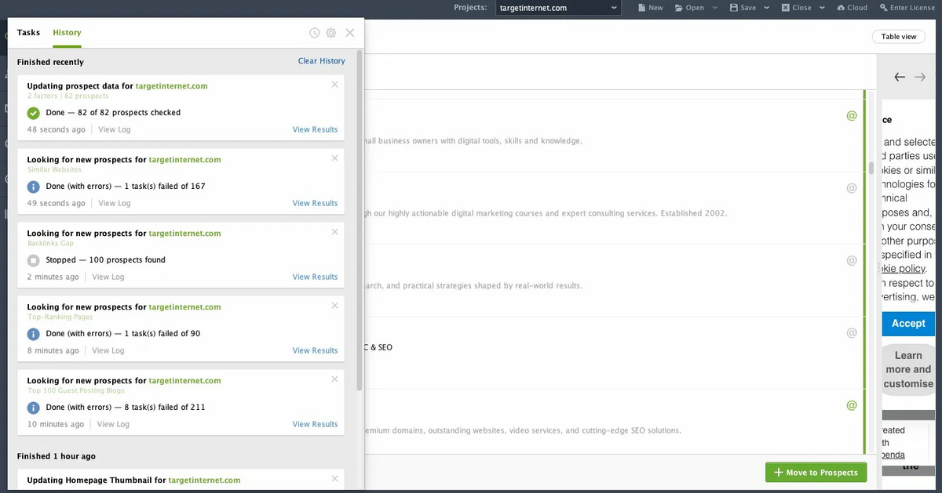Click @ icon on the real-world results row
The height and width of the screenshot is (493, 942).
click(x=852, y=260)
